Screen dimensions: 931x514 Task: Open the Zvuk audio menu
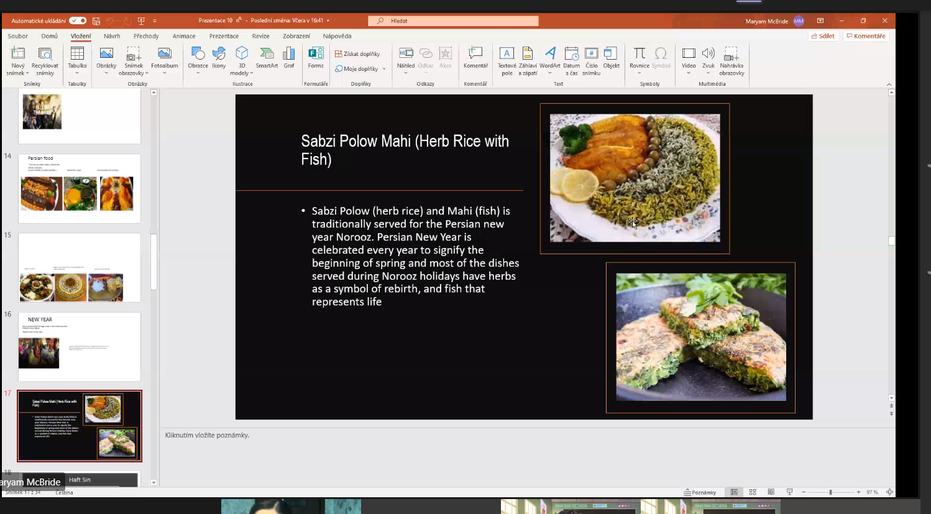pos(709,60)
